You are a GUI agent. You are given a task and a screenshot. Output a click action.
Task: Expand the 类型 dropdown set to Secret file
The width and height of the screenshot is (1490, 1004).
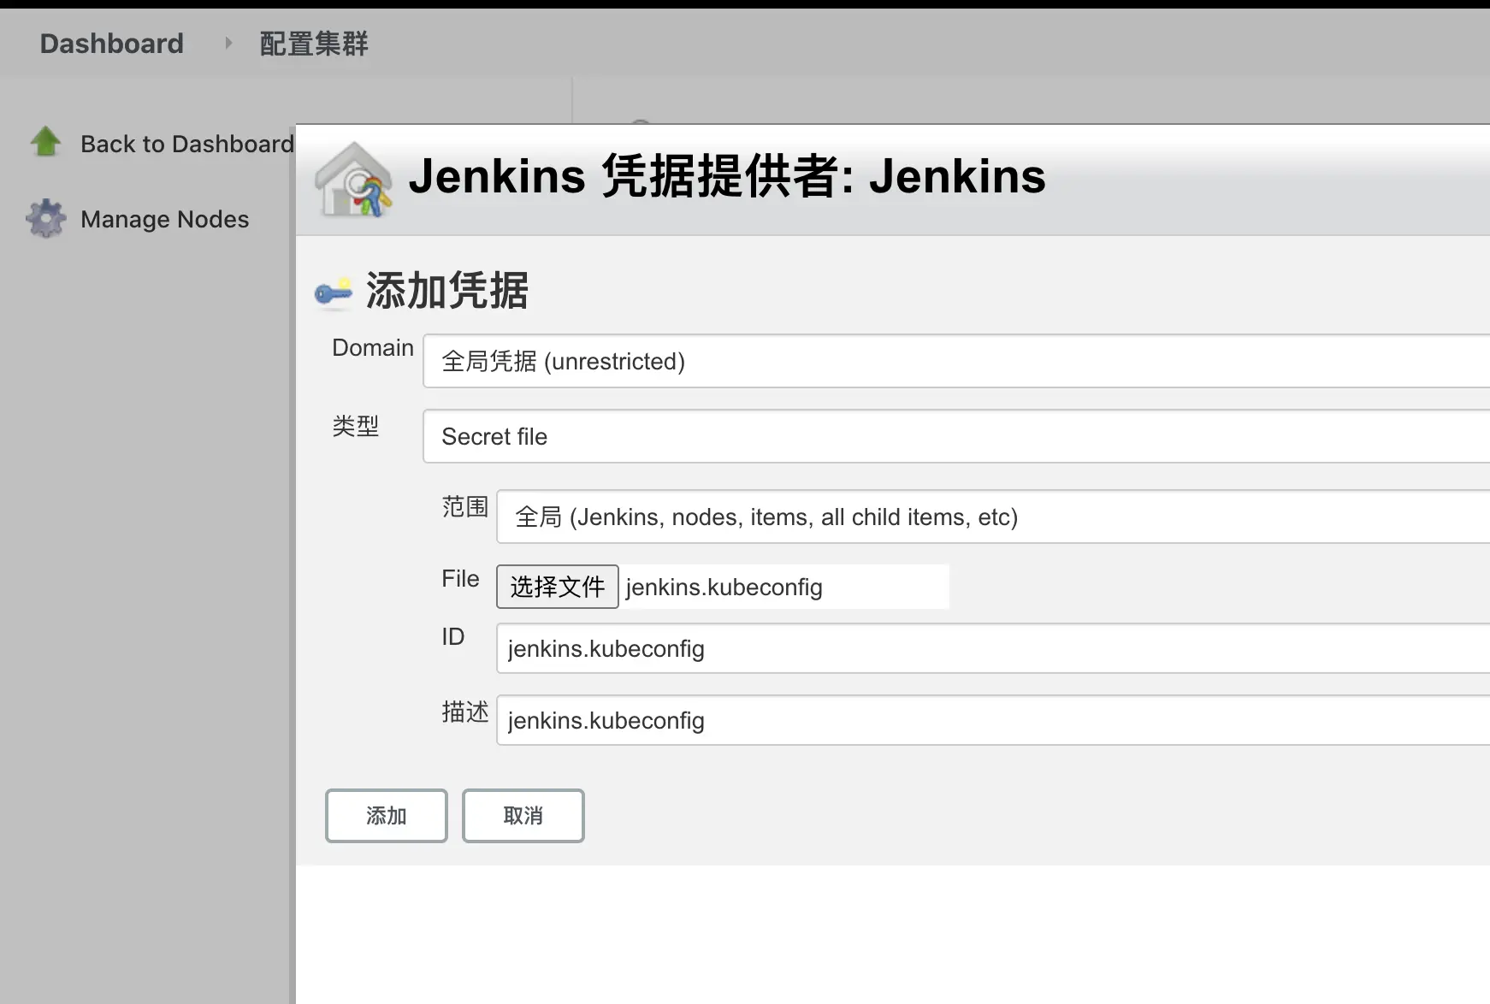[956, 436]
